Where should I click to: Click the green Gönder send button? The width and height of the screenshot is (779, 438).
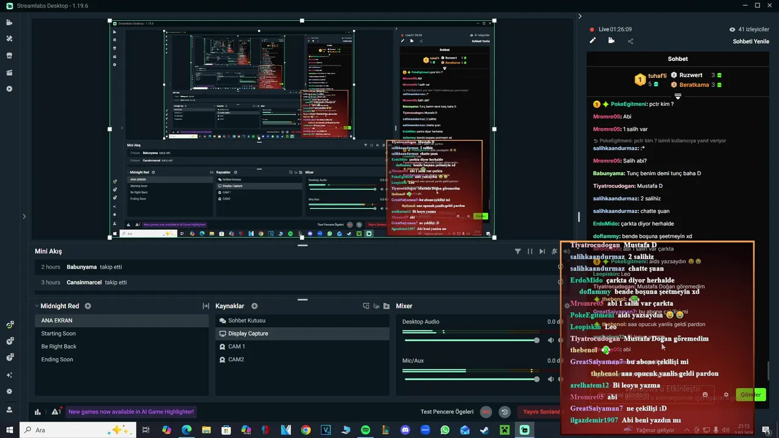point(750,395)
